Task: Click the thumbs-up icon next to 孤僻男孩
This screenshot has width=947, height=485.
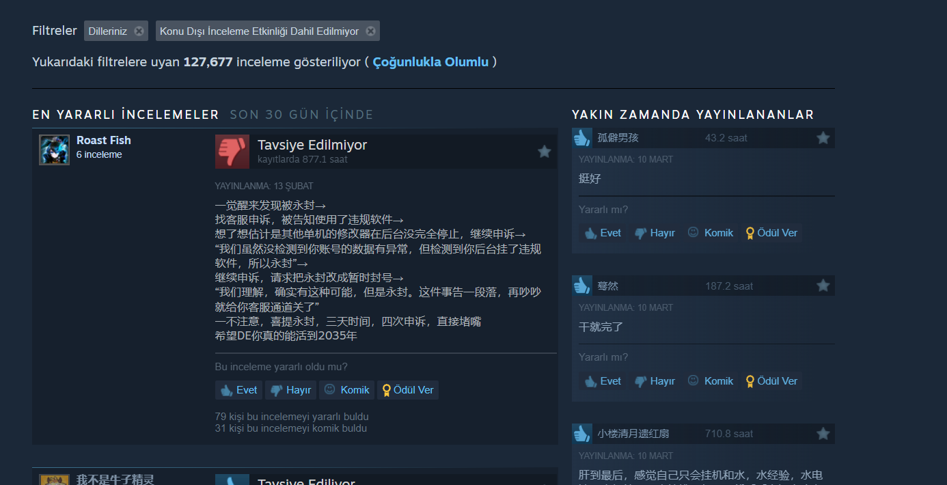Action: (x=582, y=138)
